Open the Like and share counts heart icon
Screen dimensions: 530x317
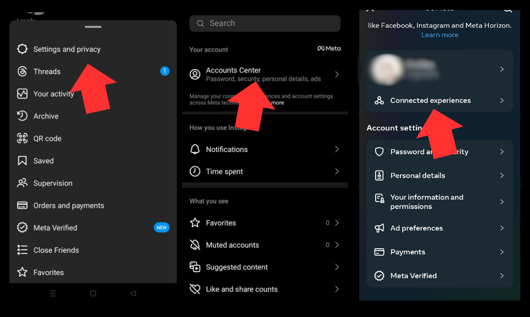pyautogui.click(x=195, y=289)
